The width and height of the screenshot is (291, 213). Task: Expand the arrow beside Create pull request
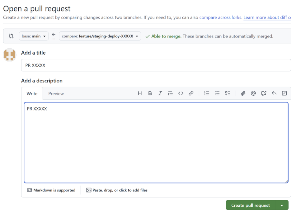pos(282,205)
